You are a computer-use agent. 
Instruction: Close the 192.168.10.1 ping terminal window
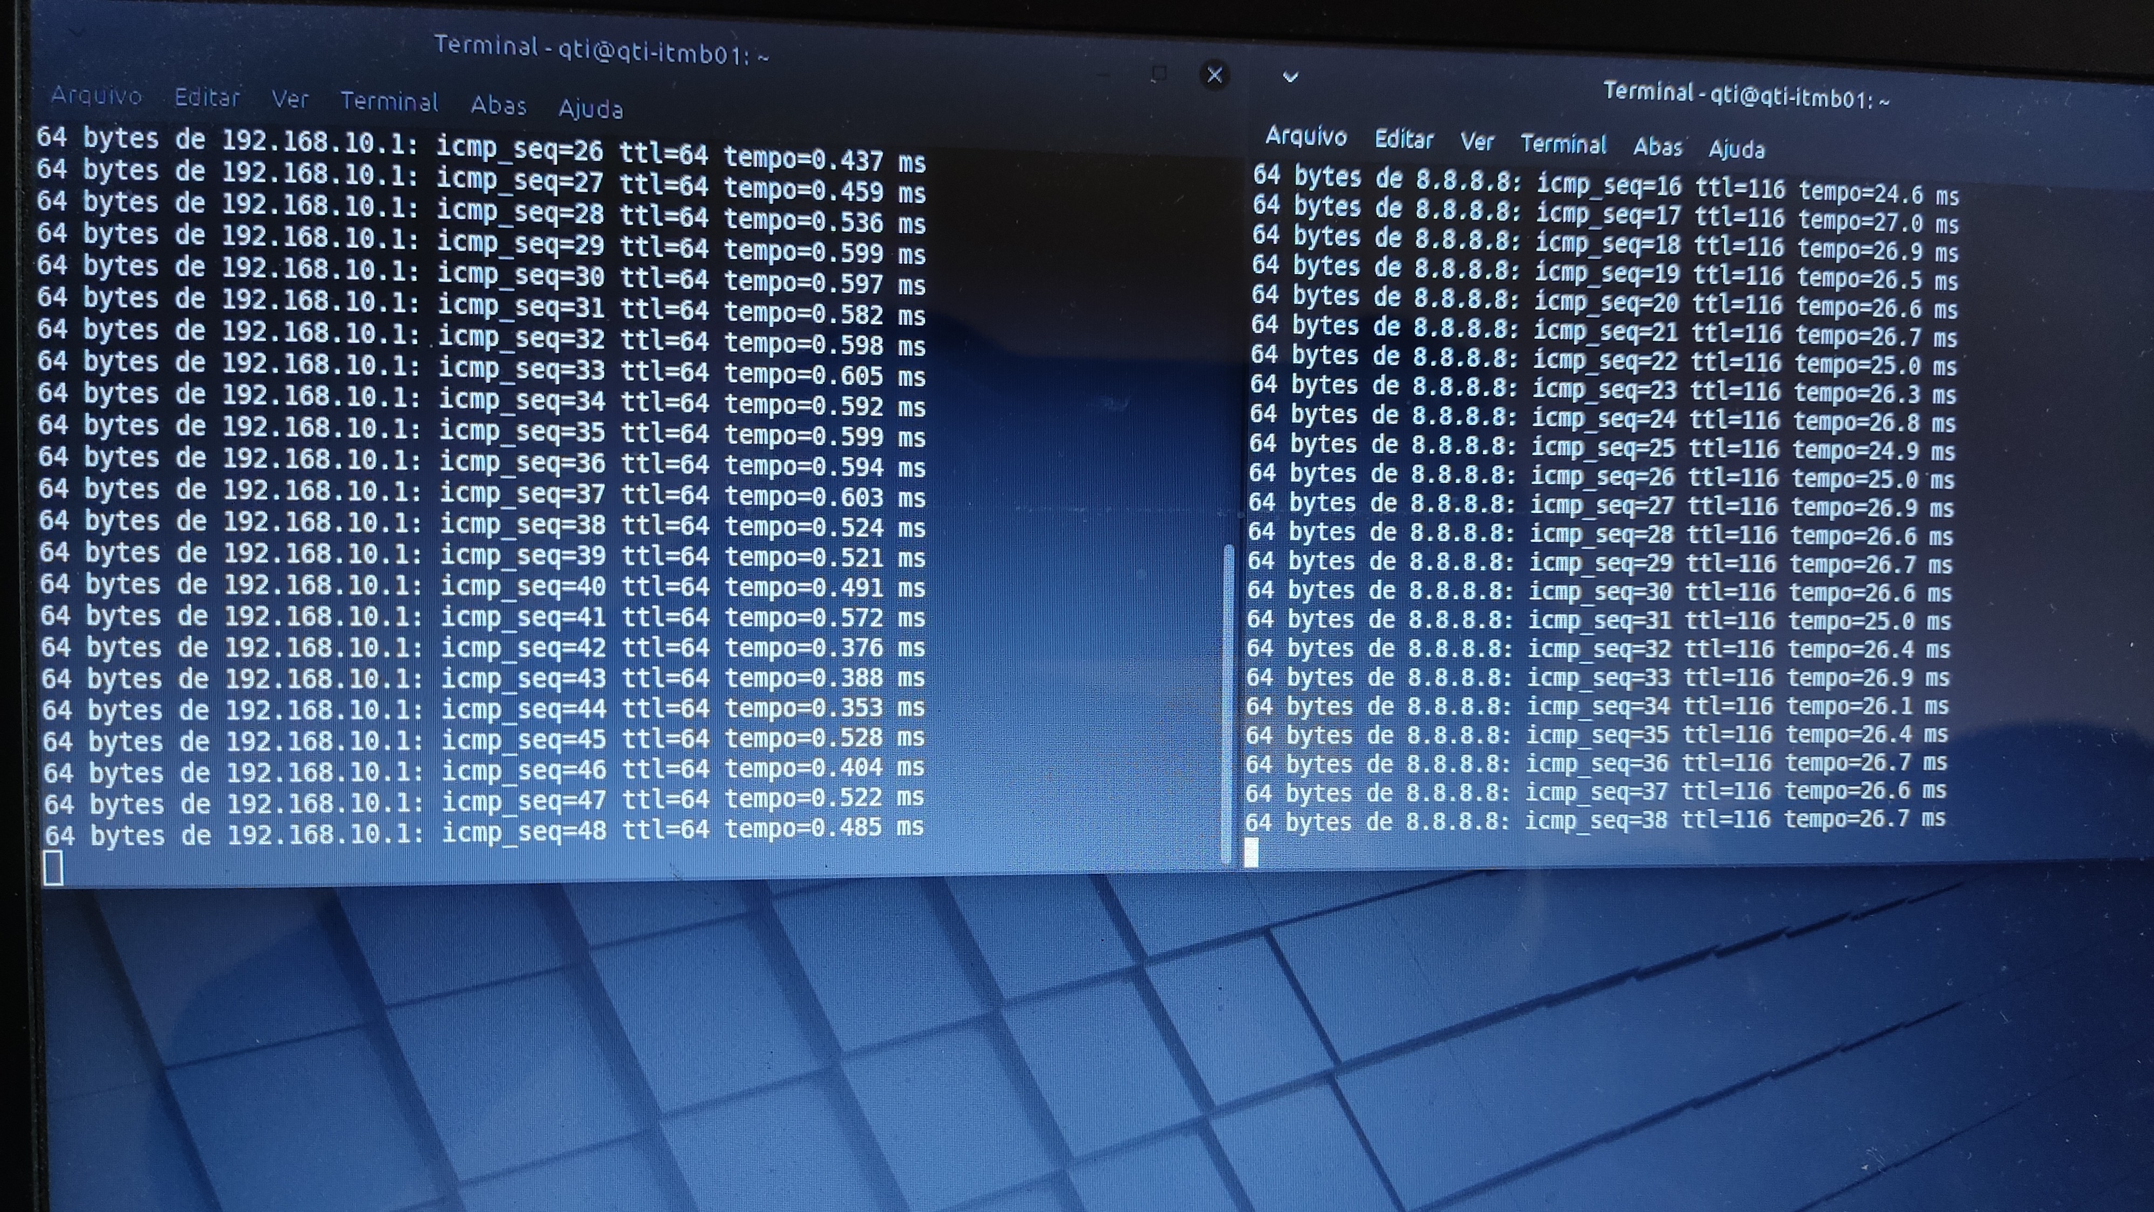pyautogui.click(x=1214, y=75)
